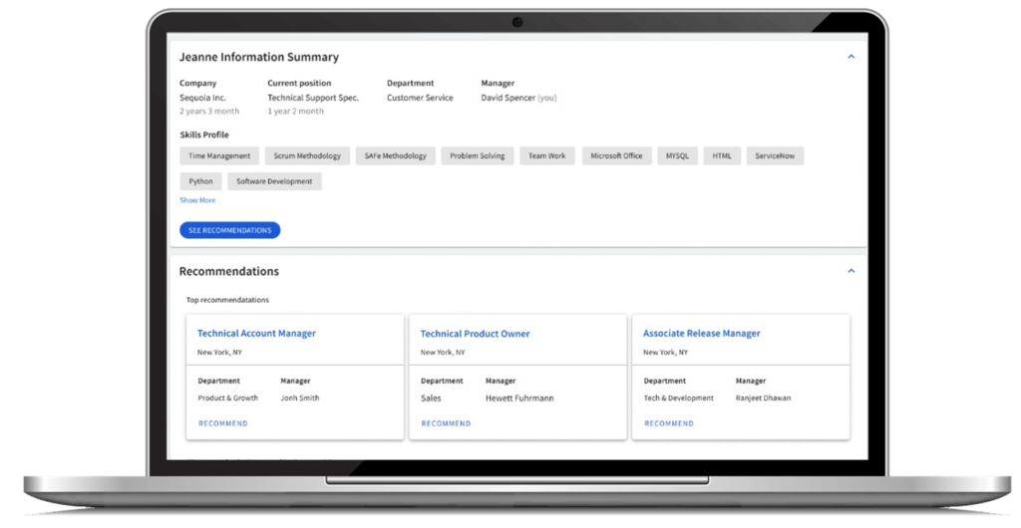Click the Customer Service department value
Viewport: 1021px width, 528px height.
[x=420, y=98]
